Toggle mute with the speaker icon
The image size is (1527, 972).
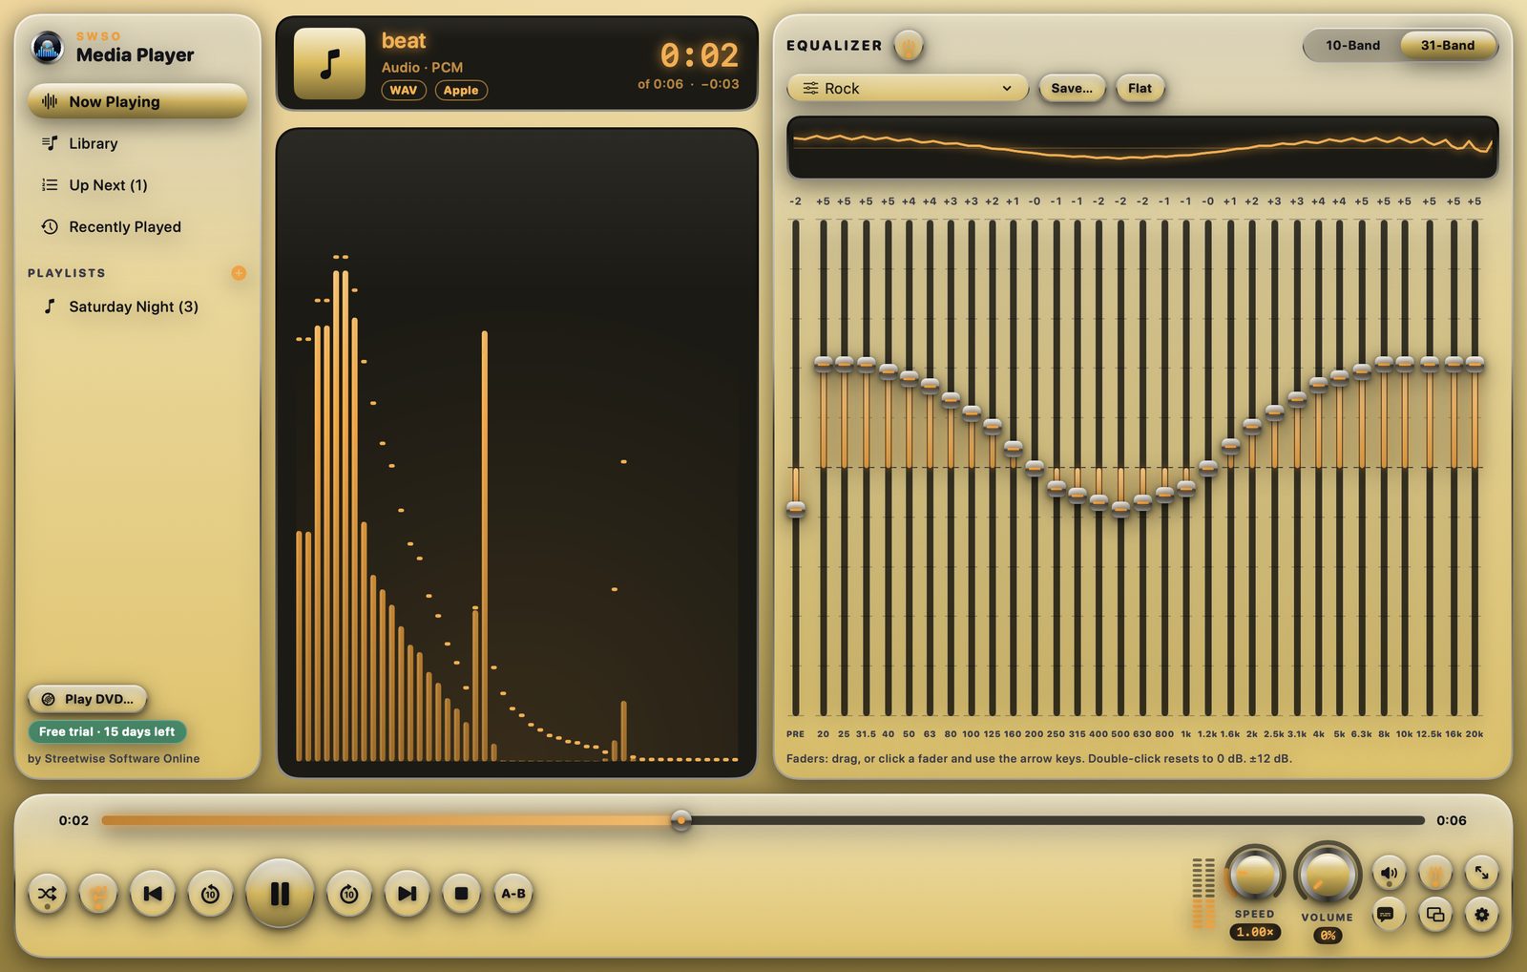pyautogui.click(x=1389, y=873)
